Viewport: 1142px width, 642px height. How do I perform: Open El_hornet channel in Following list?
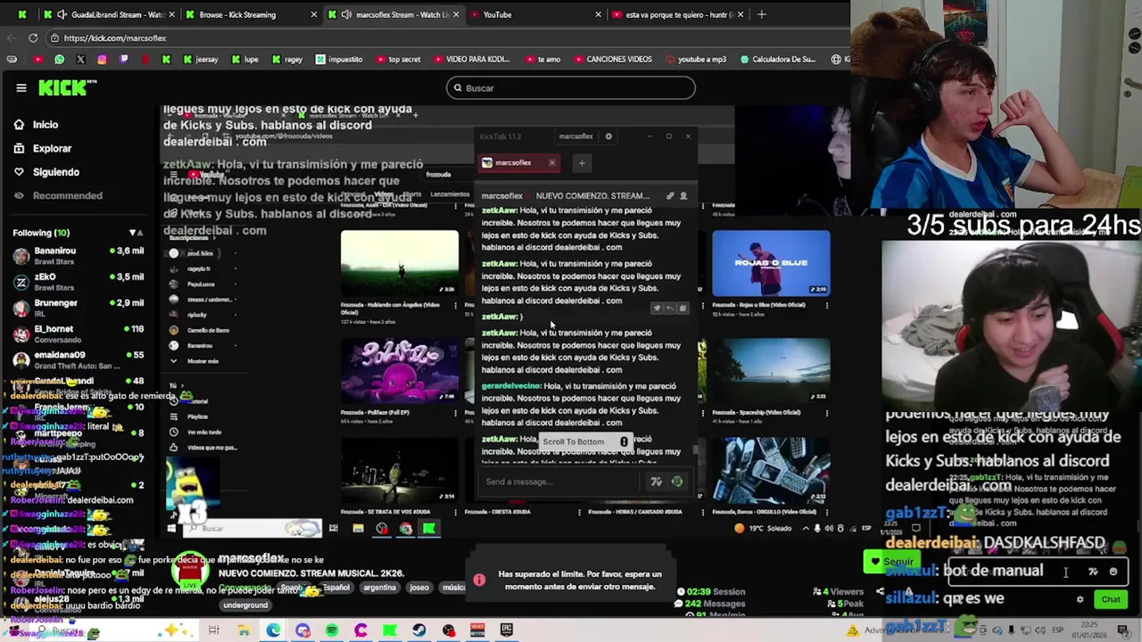tap(78, 333)
